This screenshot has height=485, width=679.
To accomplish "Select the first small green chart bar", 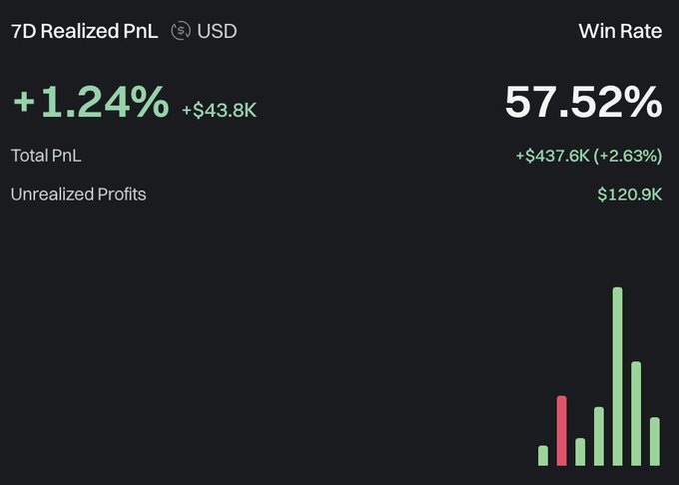I will coord(543,456).
